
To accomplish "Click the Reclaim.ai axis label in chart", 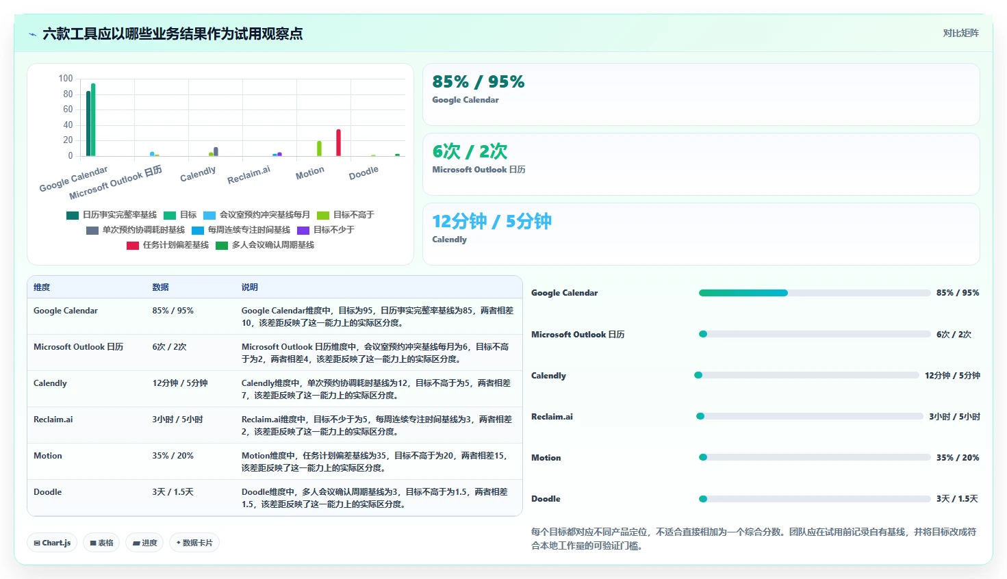I will pos(248,175).
